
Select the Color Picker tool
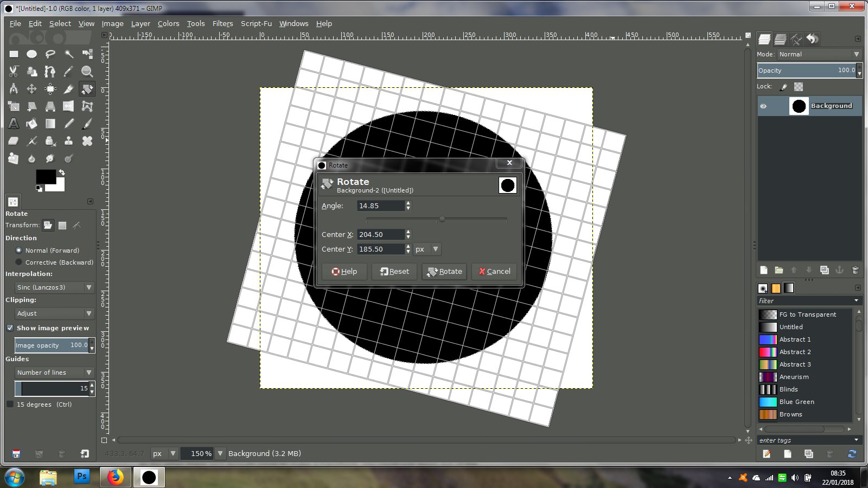point(69,71)
